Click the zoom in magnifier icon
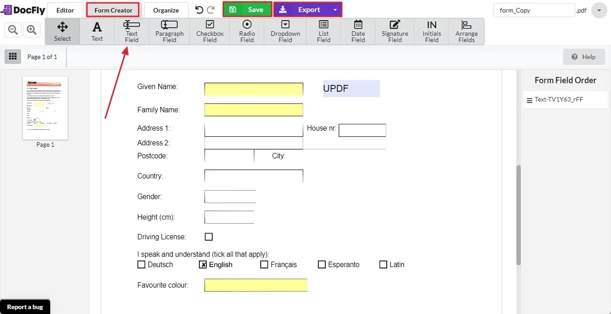 [x=31, y=29]
